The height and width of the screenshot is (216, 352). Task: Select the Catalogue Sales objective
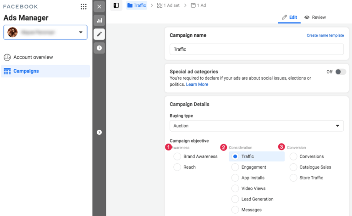pyautogui.click(x=293, y=167)
